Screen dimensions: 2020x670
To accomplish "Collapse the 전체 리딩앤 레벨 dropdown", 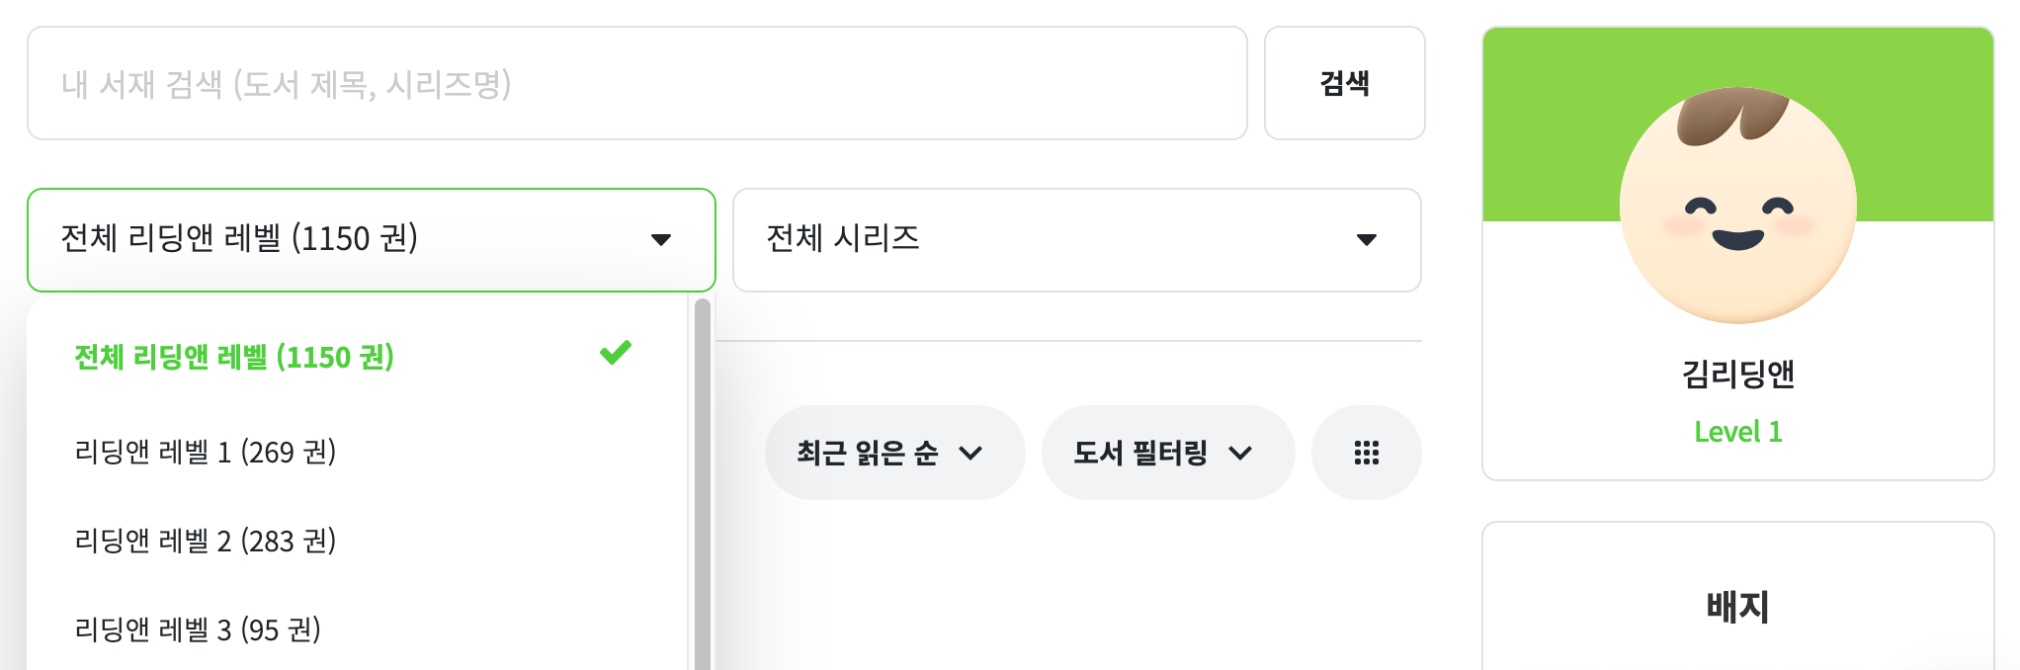I will [x=371, y=239].
